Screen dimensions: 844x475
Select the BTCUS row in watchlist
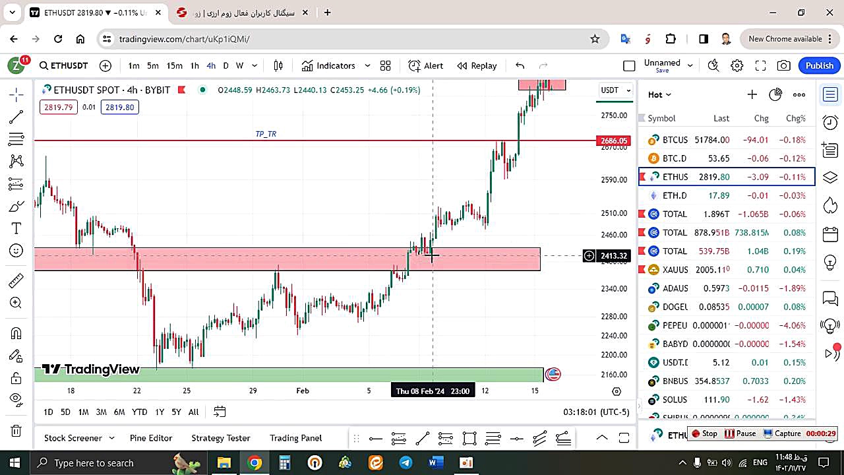pos(727,140)
